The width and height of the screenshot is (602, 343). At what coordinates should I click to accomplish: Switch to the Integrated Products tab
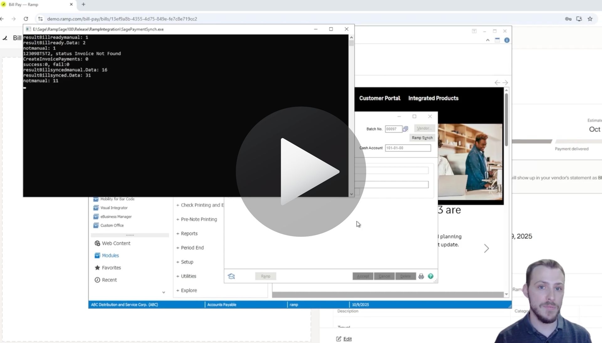click(433, 98)
